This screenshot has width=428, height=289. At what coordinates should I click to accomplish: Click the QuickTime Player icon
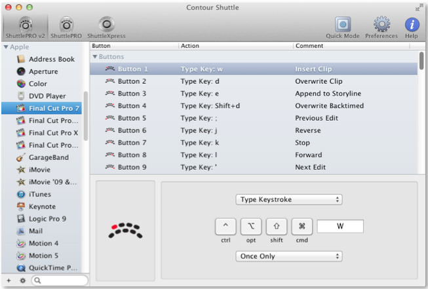click(21, 268)
